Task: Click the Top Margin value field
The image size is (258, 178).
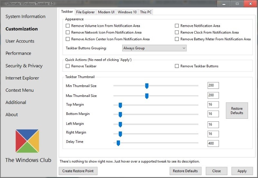Action: coord(213,105)
